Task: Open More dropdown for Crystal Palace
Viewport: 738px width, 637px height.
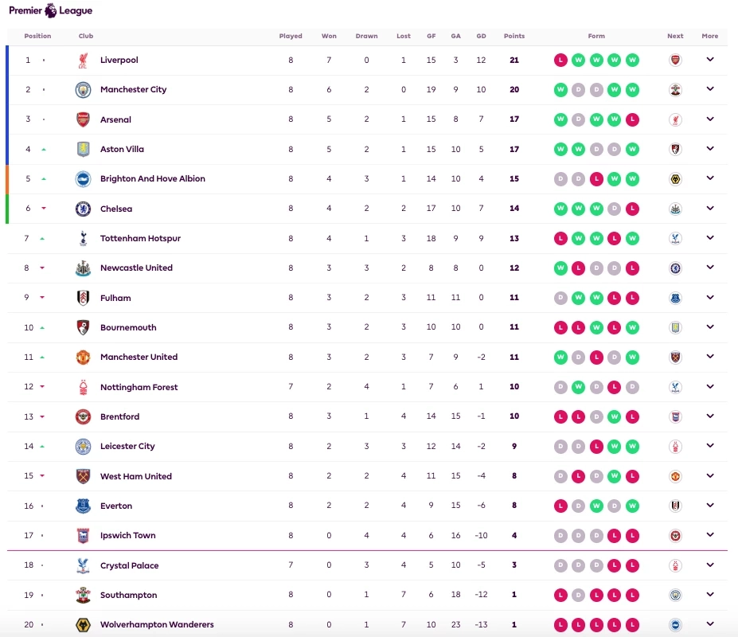Action: (710, 565)
